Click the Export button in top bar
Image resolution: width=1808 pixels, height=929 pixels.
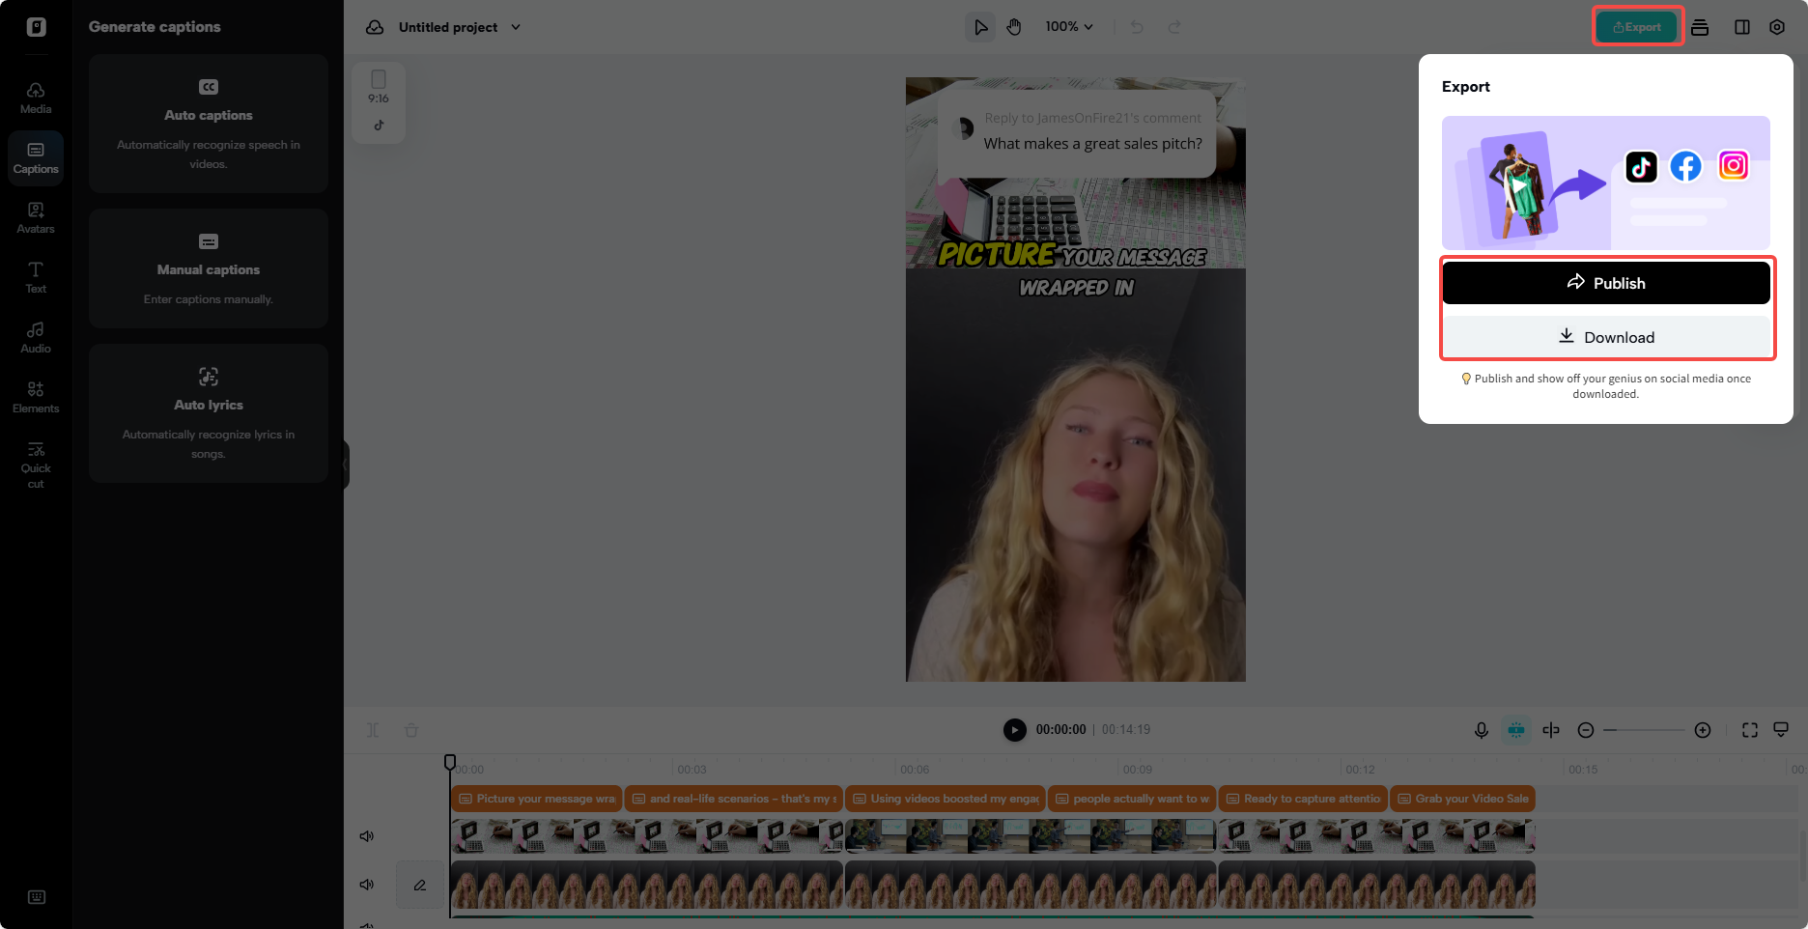1638,27
